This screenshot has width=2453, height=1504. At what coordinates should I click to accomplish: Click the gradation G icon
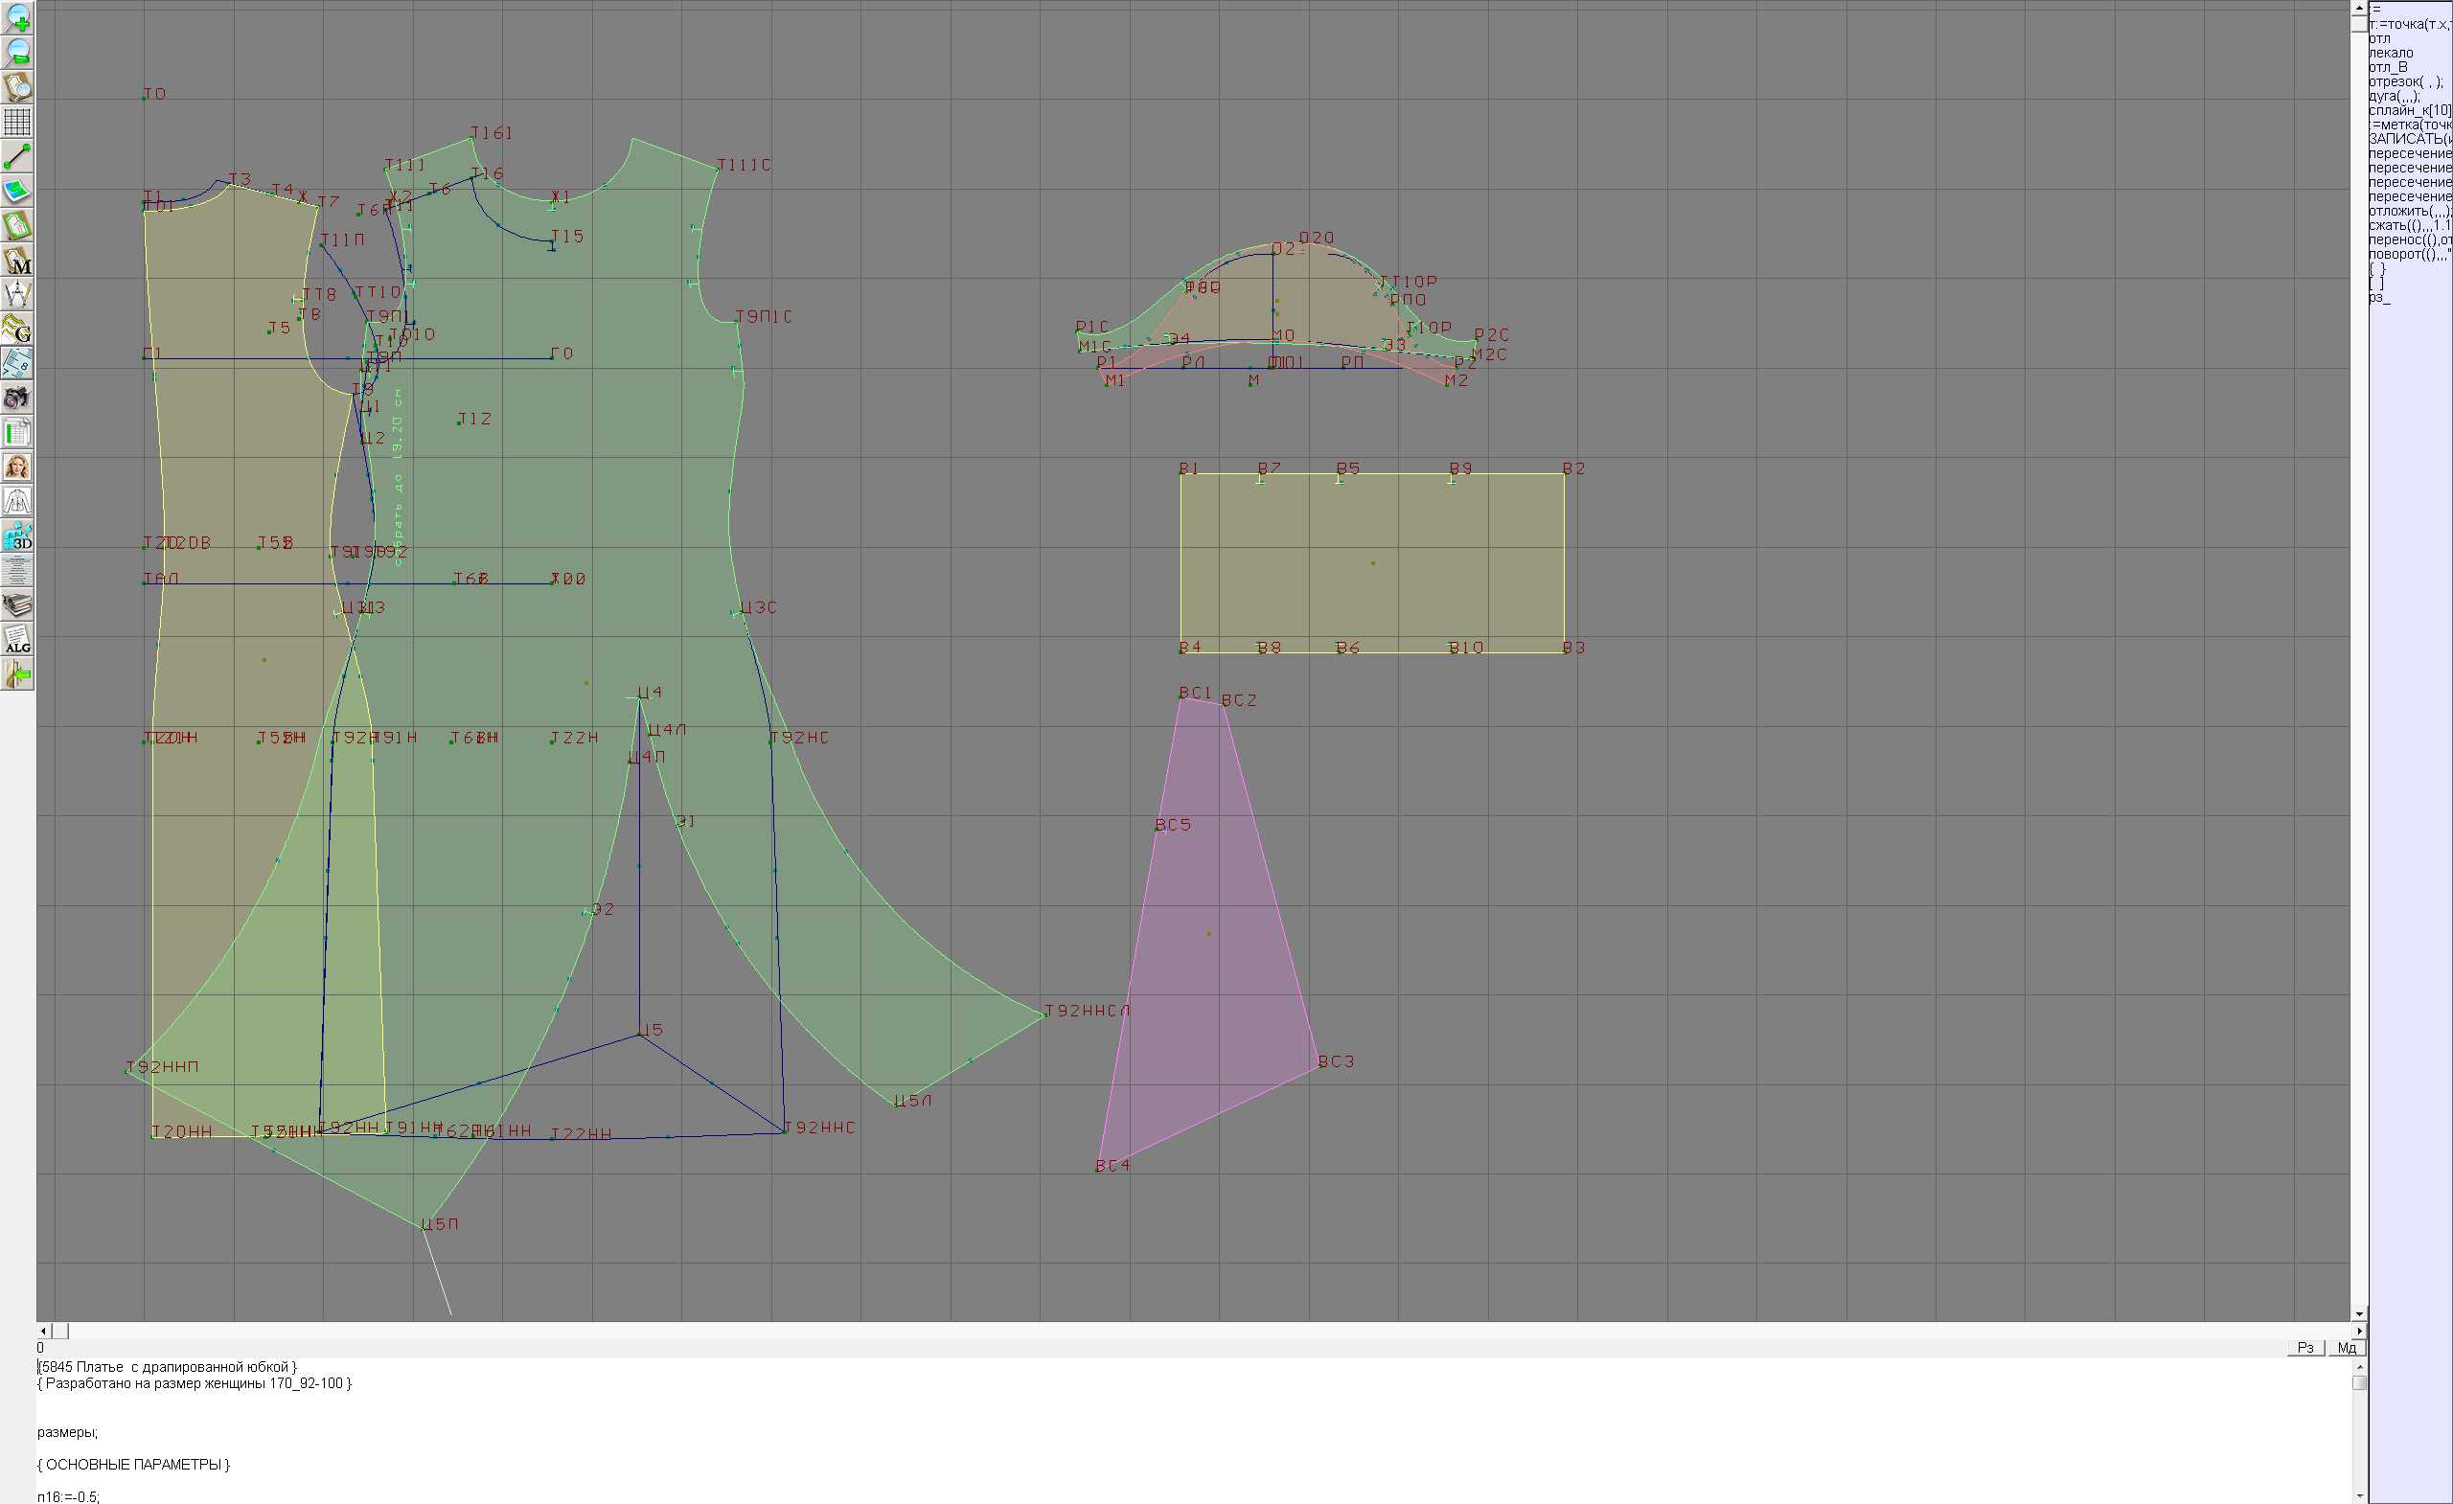point(17,329)
